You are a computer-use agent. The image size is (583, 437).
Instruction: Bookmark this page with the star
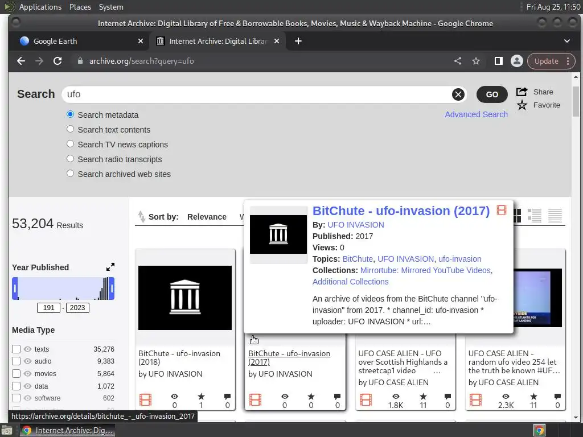pyautogui.click(x=476, y=61)
